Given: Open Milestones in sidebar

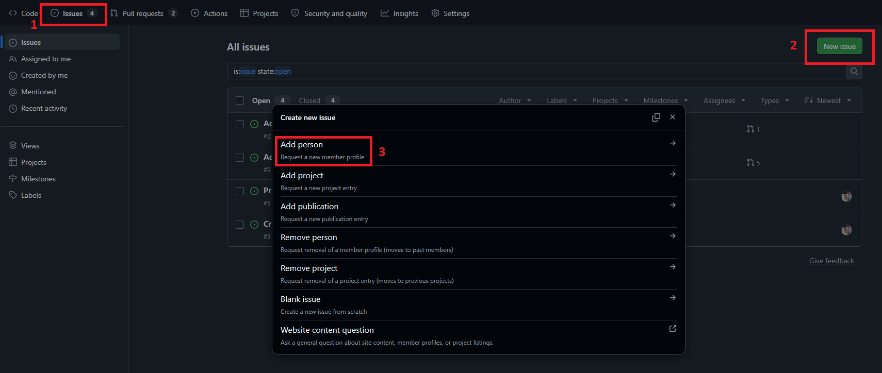Looking at the screenshot, I should coord(62,179).
